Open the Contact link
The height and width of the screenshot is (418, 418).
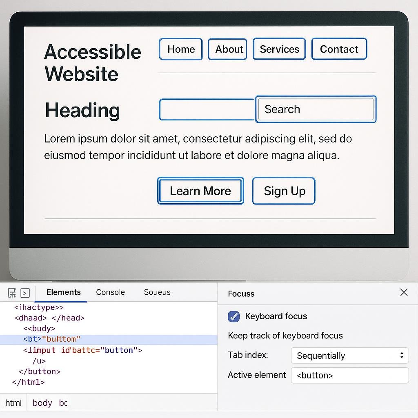(339, 49)
